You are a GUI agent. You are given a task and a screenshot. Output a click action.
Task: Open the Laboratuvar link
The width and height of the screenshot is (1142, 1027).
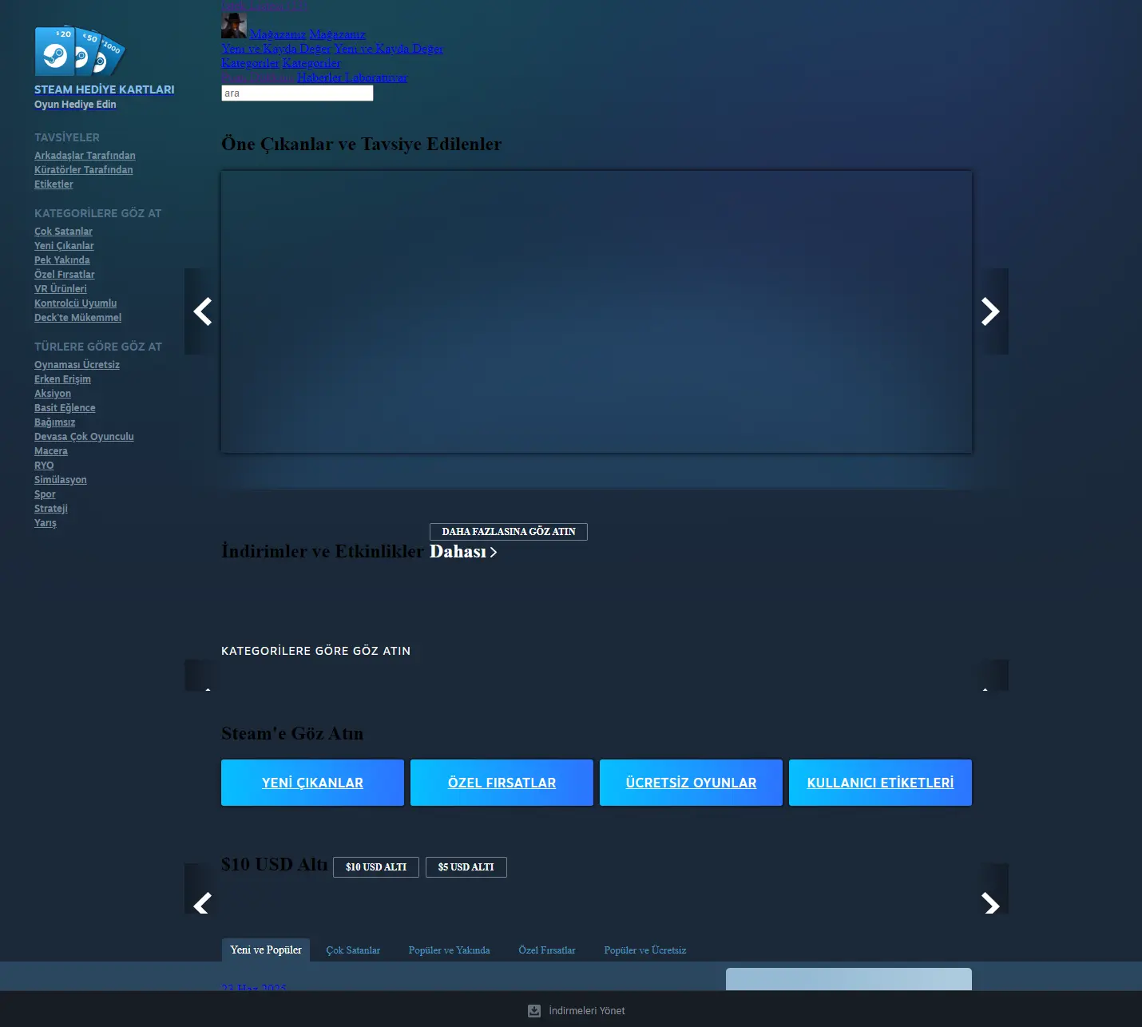[376, 77]
